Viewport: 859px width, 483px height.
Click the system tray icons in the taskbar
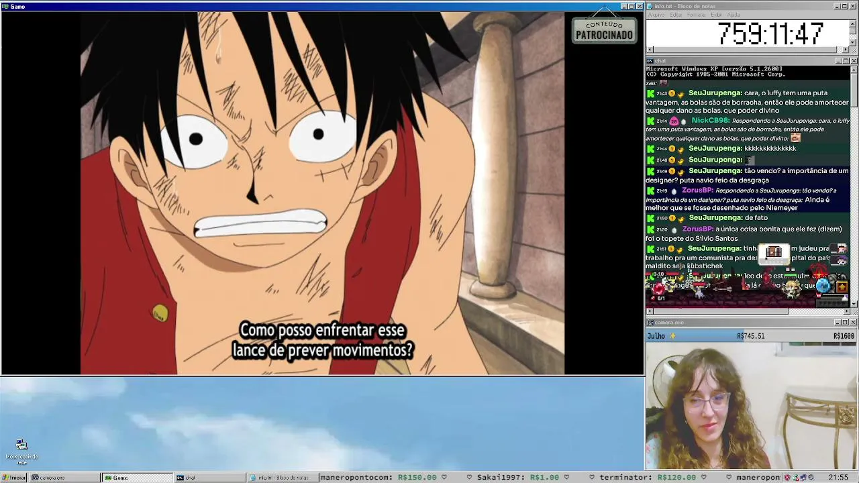(x=799, y=478)
